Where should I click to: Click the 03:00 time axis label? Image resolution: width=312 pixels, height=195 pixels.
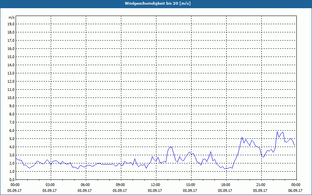(x=51, y=185)
